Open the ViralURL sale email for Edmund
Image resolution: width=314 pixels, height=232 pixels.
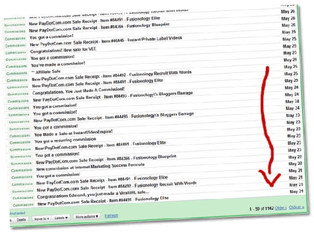[x=93, y=194]
